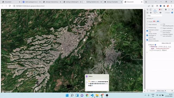Viewport: 174px width, 98px height.
Task: Uncheck Show CORS errors in console
Action: pos(147,40)
